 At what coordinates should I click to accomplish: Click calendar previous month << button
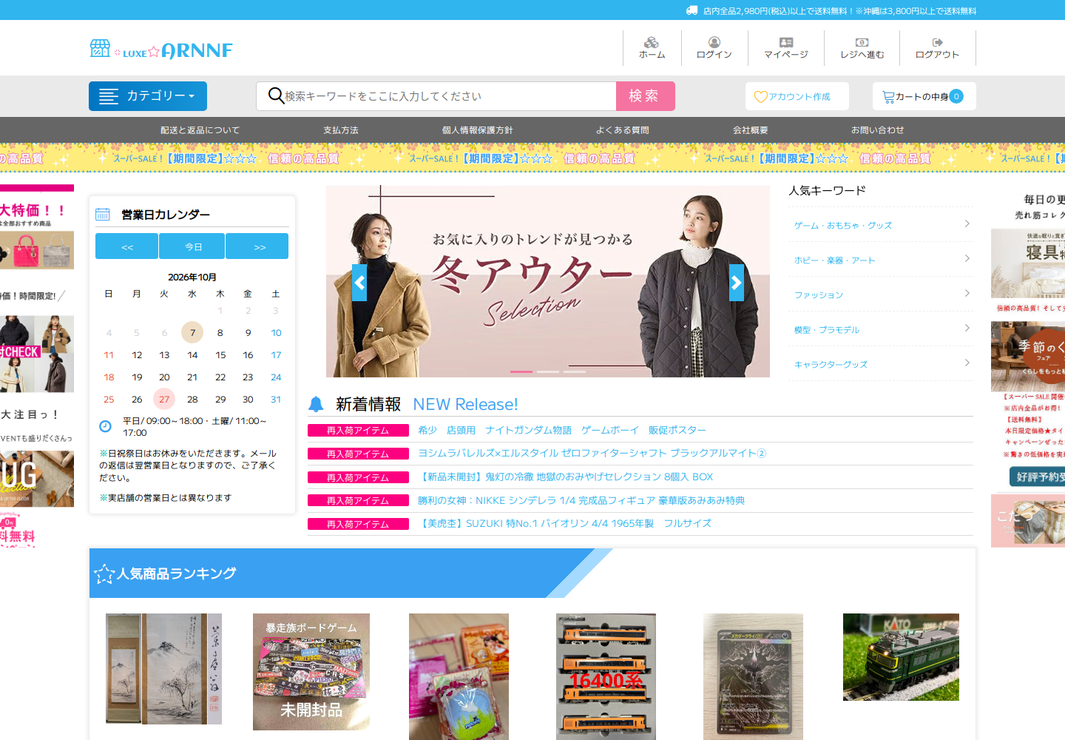pos(126,246)
